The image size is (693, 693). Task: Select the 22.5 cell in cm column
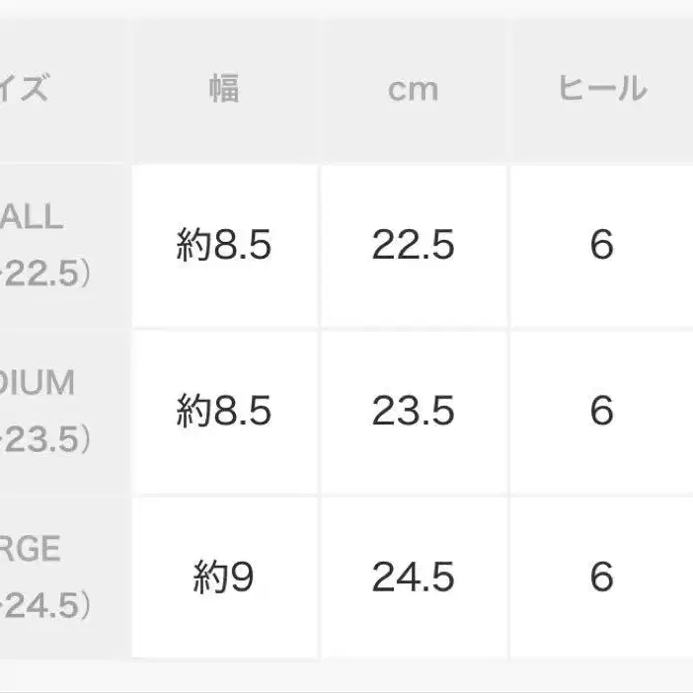point(413,245)
